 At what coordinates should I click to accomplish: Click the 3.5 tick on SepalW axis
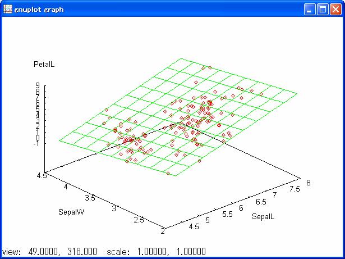click(x=88, y=198)
